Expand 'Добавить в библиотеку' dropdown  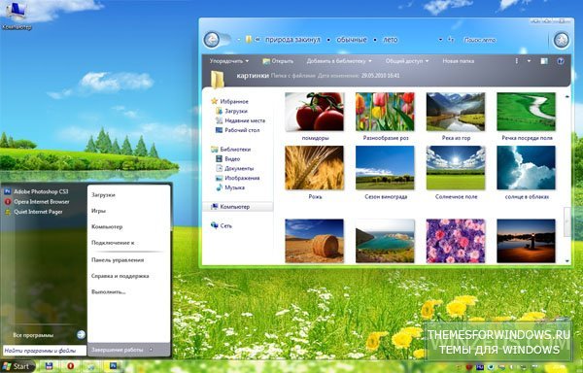pos(339,61)
